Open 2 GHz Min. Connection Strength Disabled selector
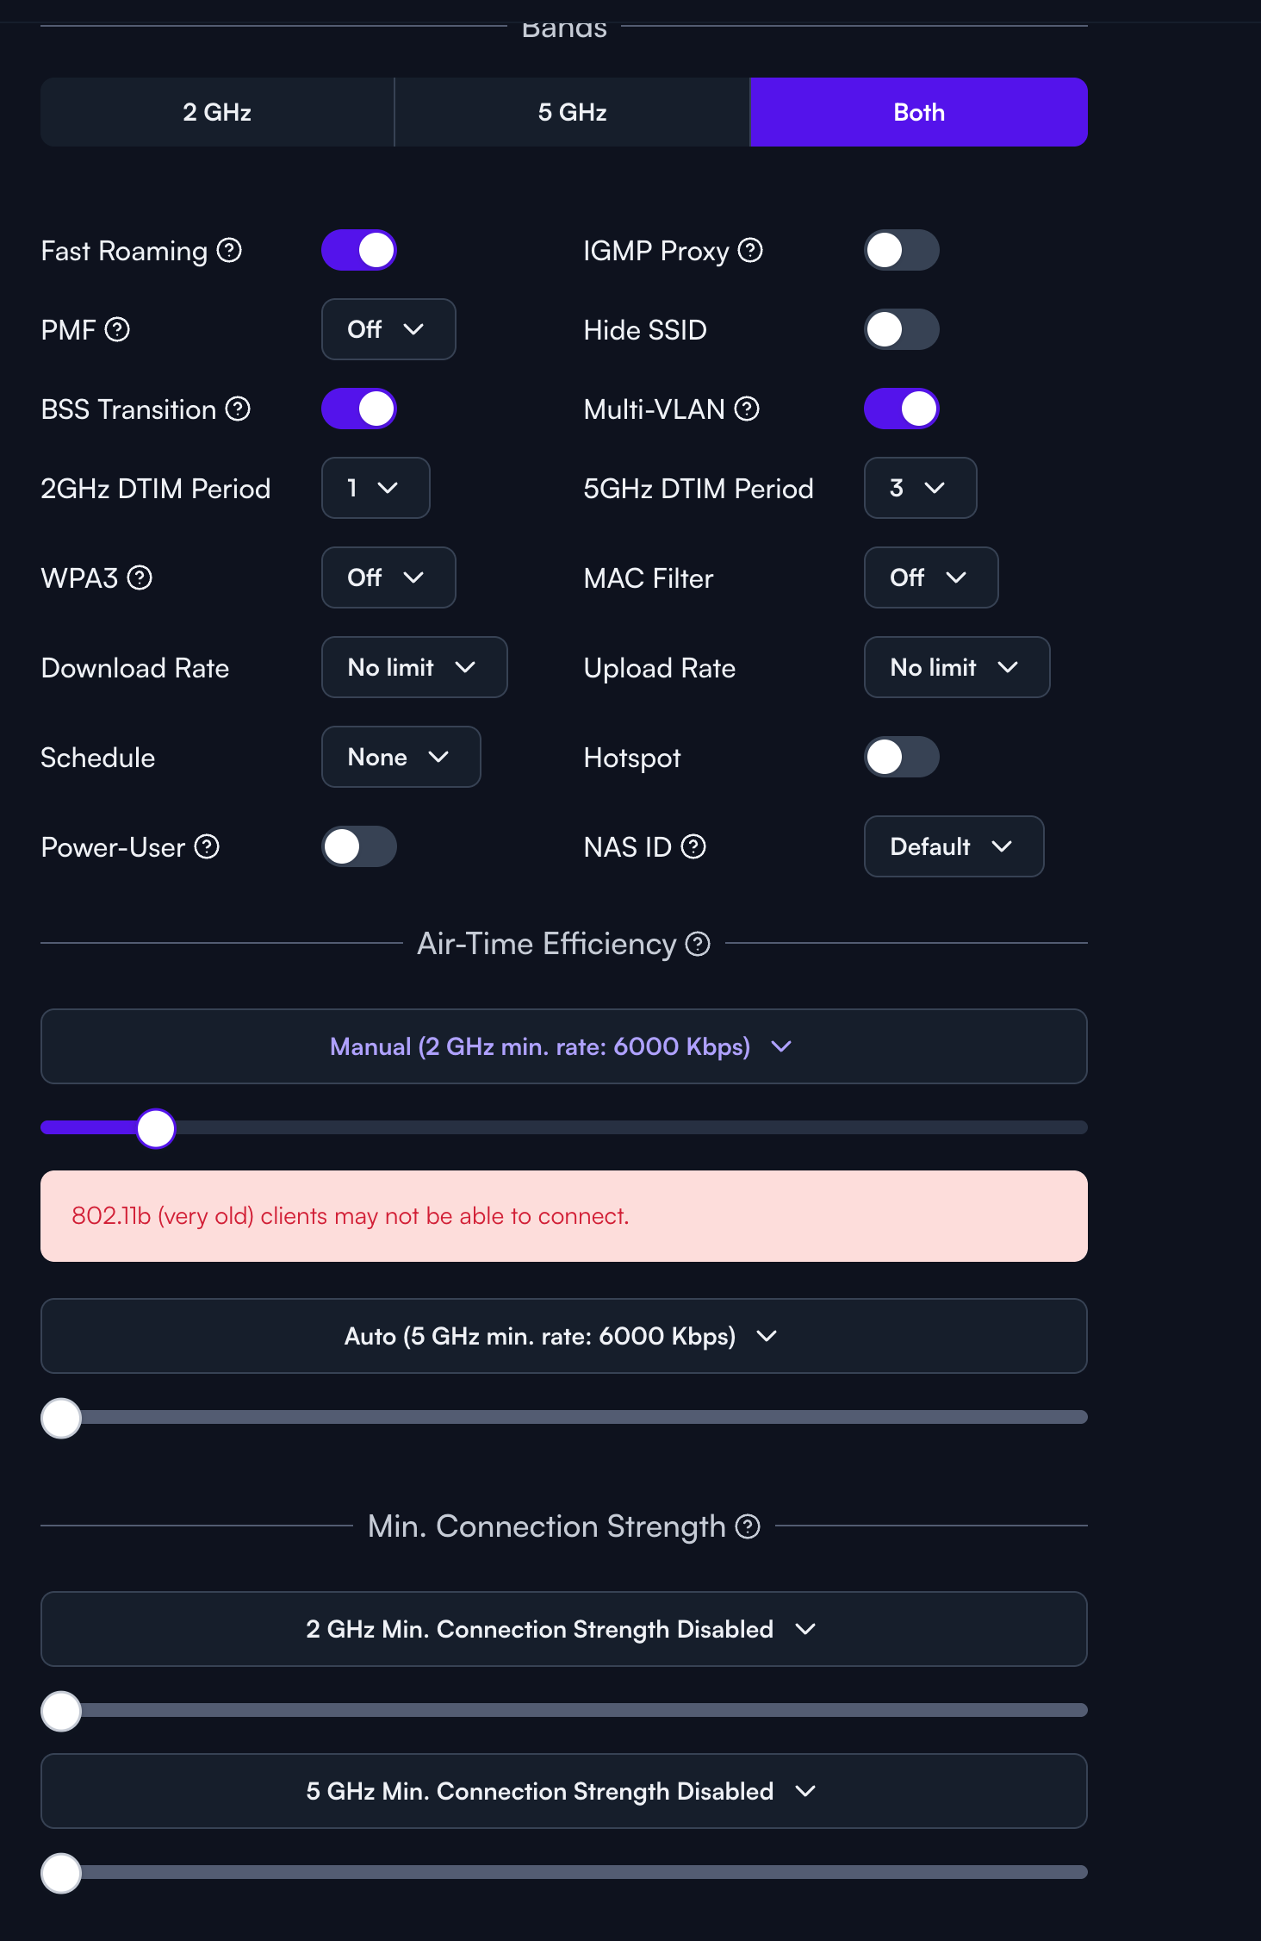The width and height of the screenshot is (1261, 1941). pos(564,1629)
